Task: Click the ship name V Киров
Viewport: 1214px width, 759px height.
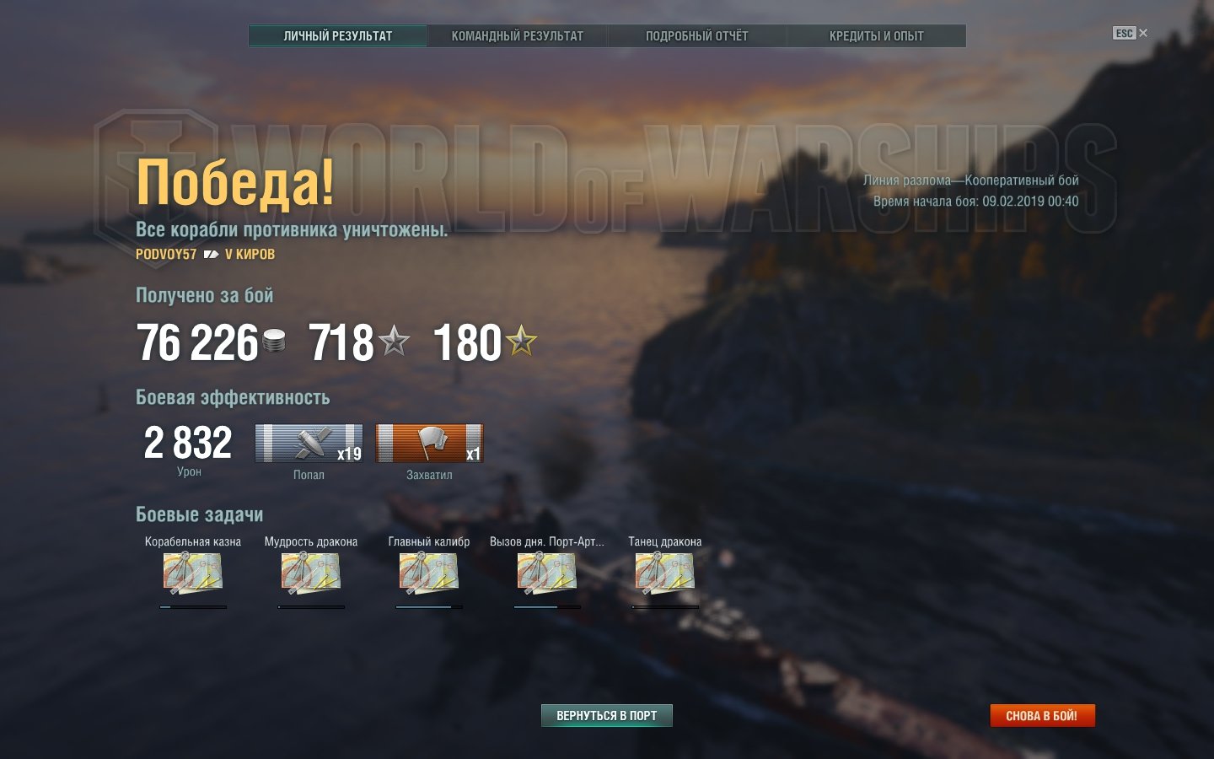Action: (250, 254)
